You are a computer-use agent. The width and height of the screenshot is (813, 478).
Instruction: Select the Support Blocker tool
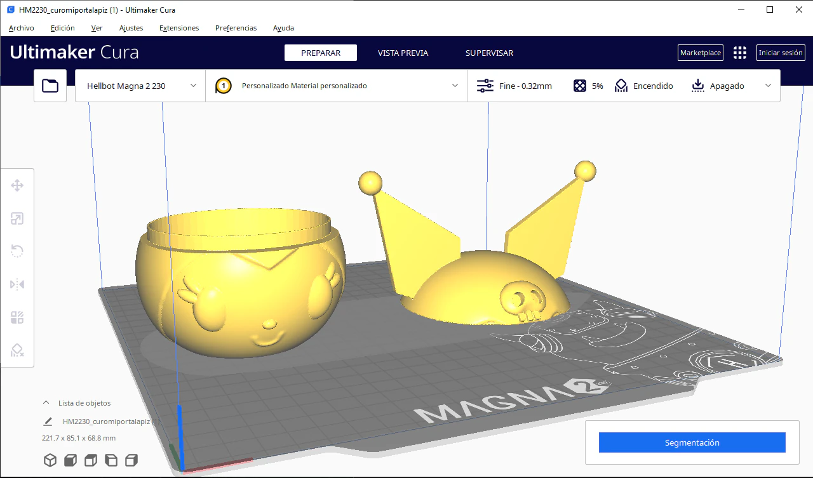17,350
